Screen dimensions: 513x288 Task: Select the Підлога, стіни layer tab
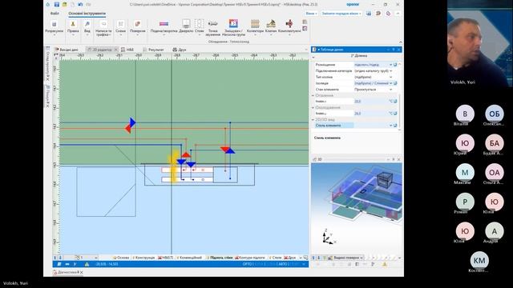tap(220, 258)
